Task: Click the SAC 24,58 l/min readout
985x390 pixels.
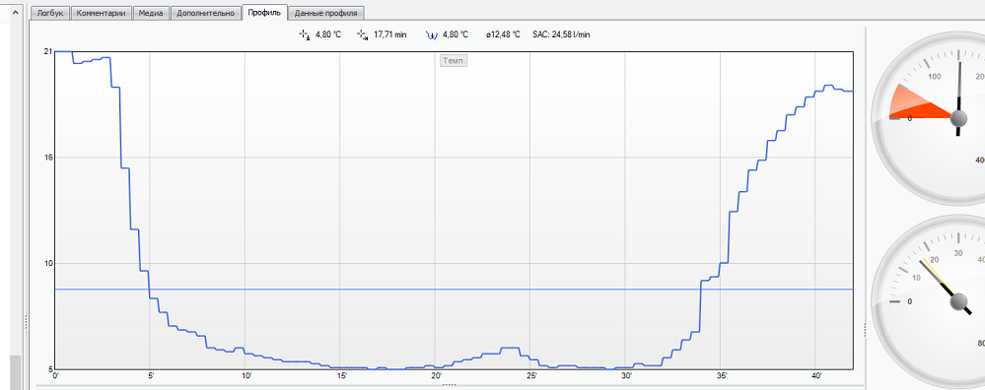Action: (x=561, y=34)
